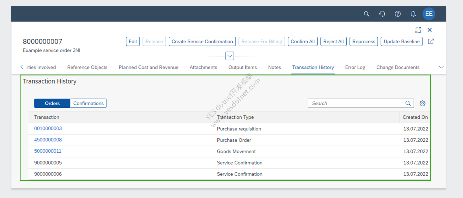Click the 13.07.2022 date in Purchase requisition row

[x=416, y=129]
